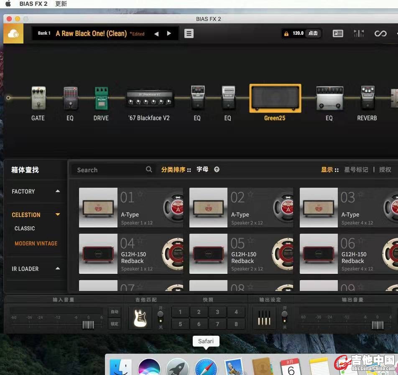Select the green DRIVE pedal
398x375 pixels.
pos(101,99)
